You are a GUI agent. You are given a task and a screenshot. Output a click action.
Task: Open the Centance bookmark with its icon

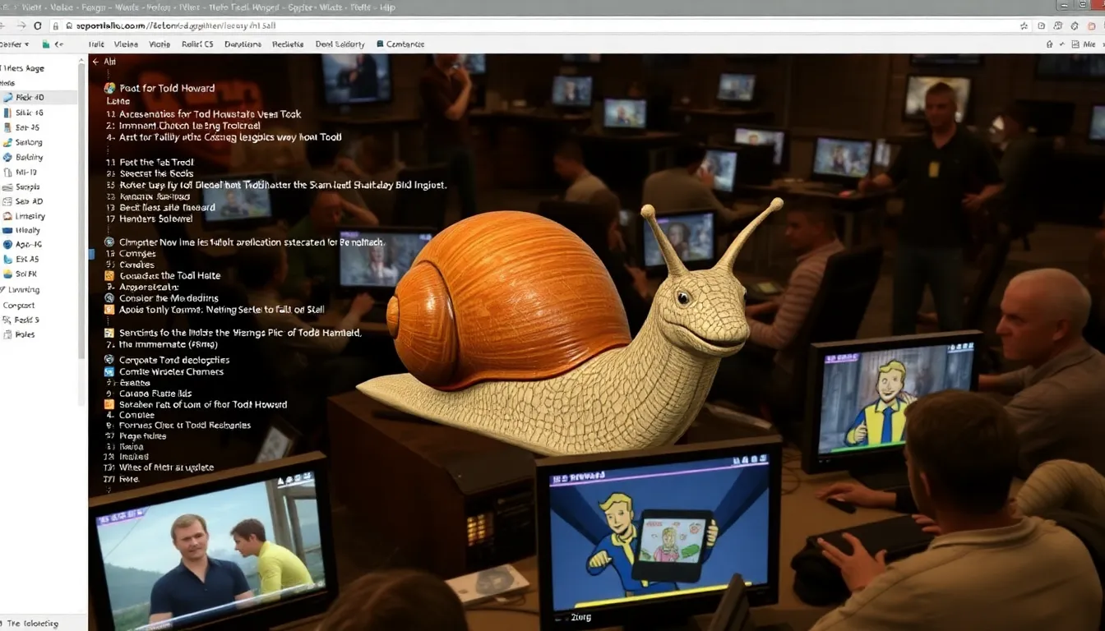pyautogui.click(x=400, y=44)
